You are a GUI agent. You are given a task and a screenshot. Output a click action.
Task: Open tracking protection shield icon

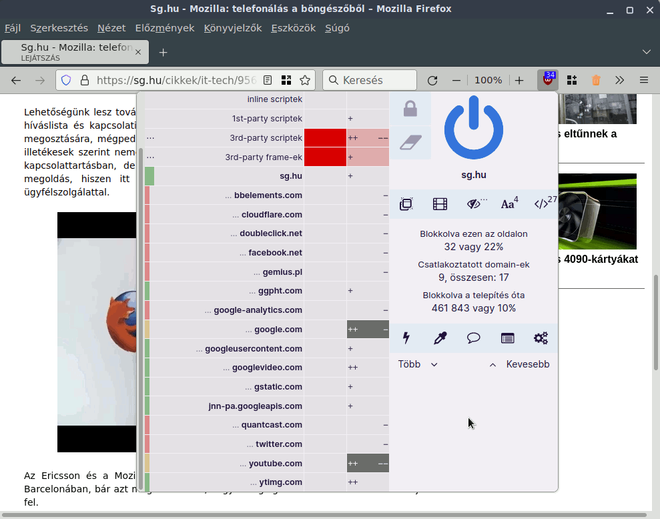click(x=66, y=81)
